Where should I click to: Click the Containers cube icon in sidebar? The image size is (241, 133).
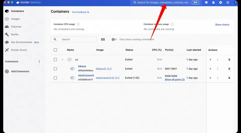(x=7, y=11)
